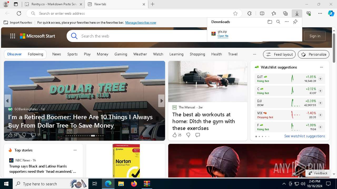
Task: Open the Collections toolbar icon
Action: coord(285,13)
